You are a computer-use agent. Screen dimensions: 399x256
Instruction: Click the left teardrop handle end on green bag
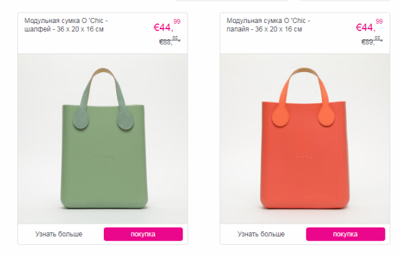81,119
